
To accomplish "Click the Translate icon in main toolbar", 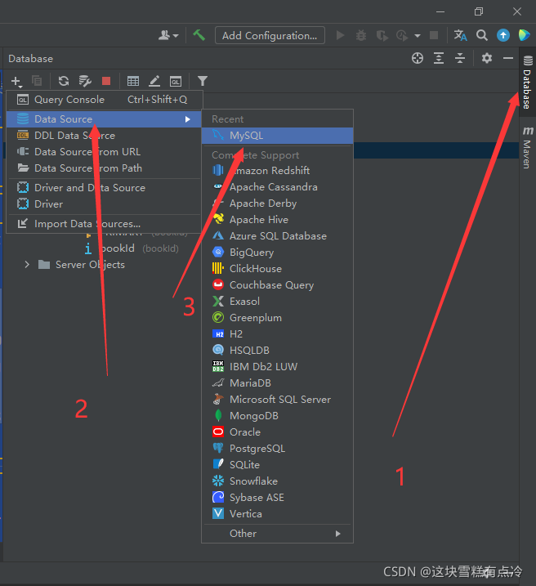I will pos(460,35).
